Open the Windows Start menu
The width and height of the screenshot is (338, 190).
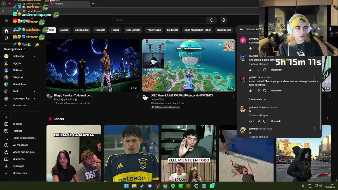tap(126, 186)
